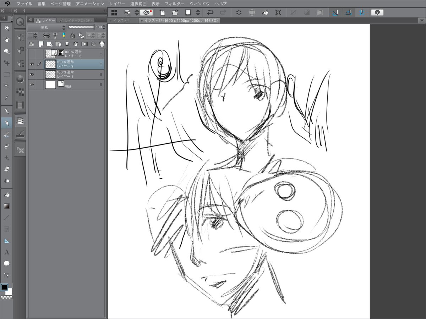Open the アニメーション menu
The height and width of the screenshot is (319, 426).
click(90, 4)
